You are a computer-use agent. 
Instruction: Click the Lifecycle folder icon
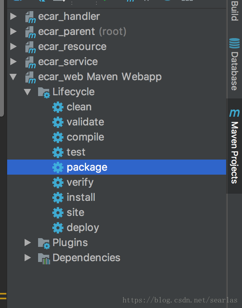coord(44,92)
